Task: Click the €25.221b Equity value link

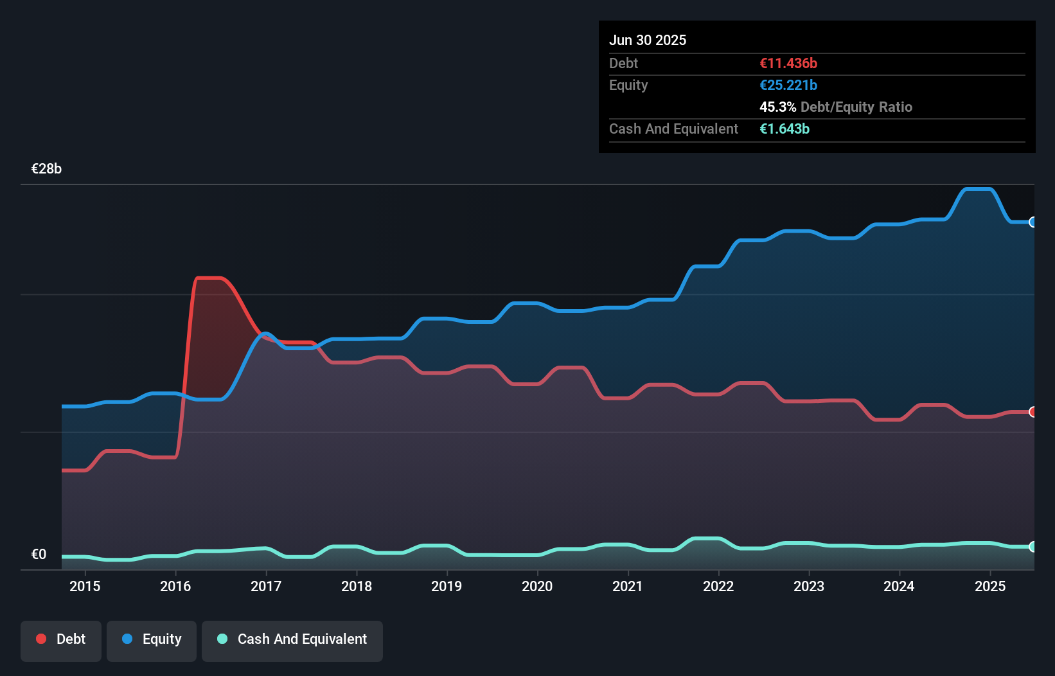Action: click(x=788, y=85)
